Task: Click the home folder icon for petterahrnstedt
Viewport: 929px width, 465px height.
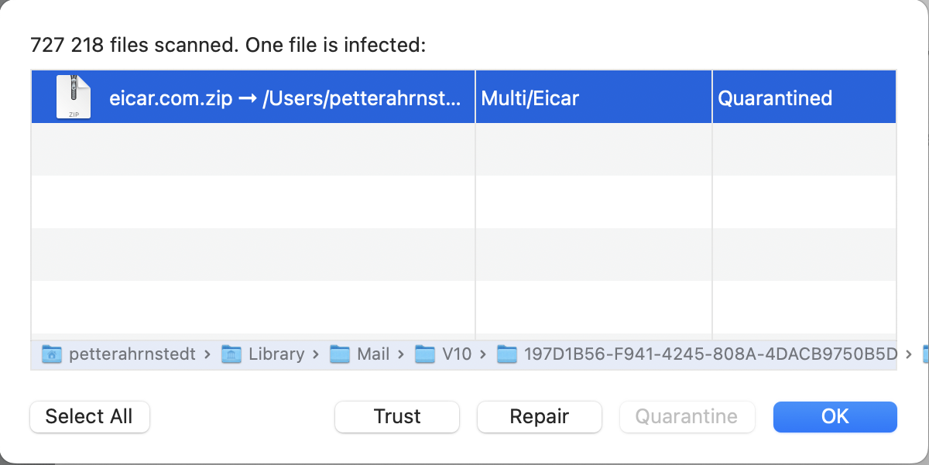Action: coord(51,354)
